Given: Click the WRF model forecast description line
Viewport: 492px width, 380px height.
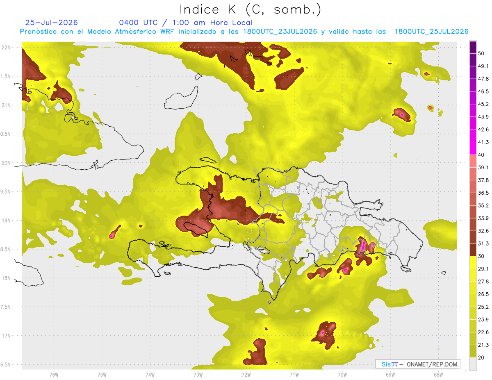Looking at the screenshot, I should click(x=244, y=32).
